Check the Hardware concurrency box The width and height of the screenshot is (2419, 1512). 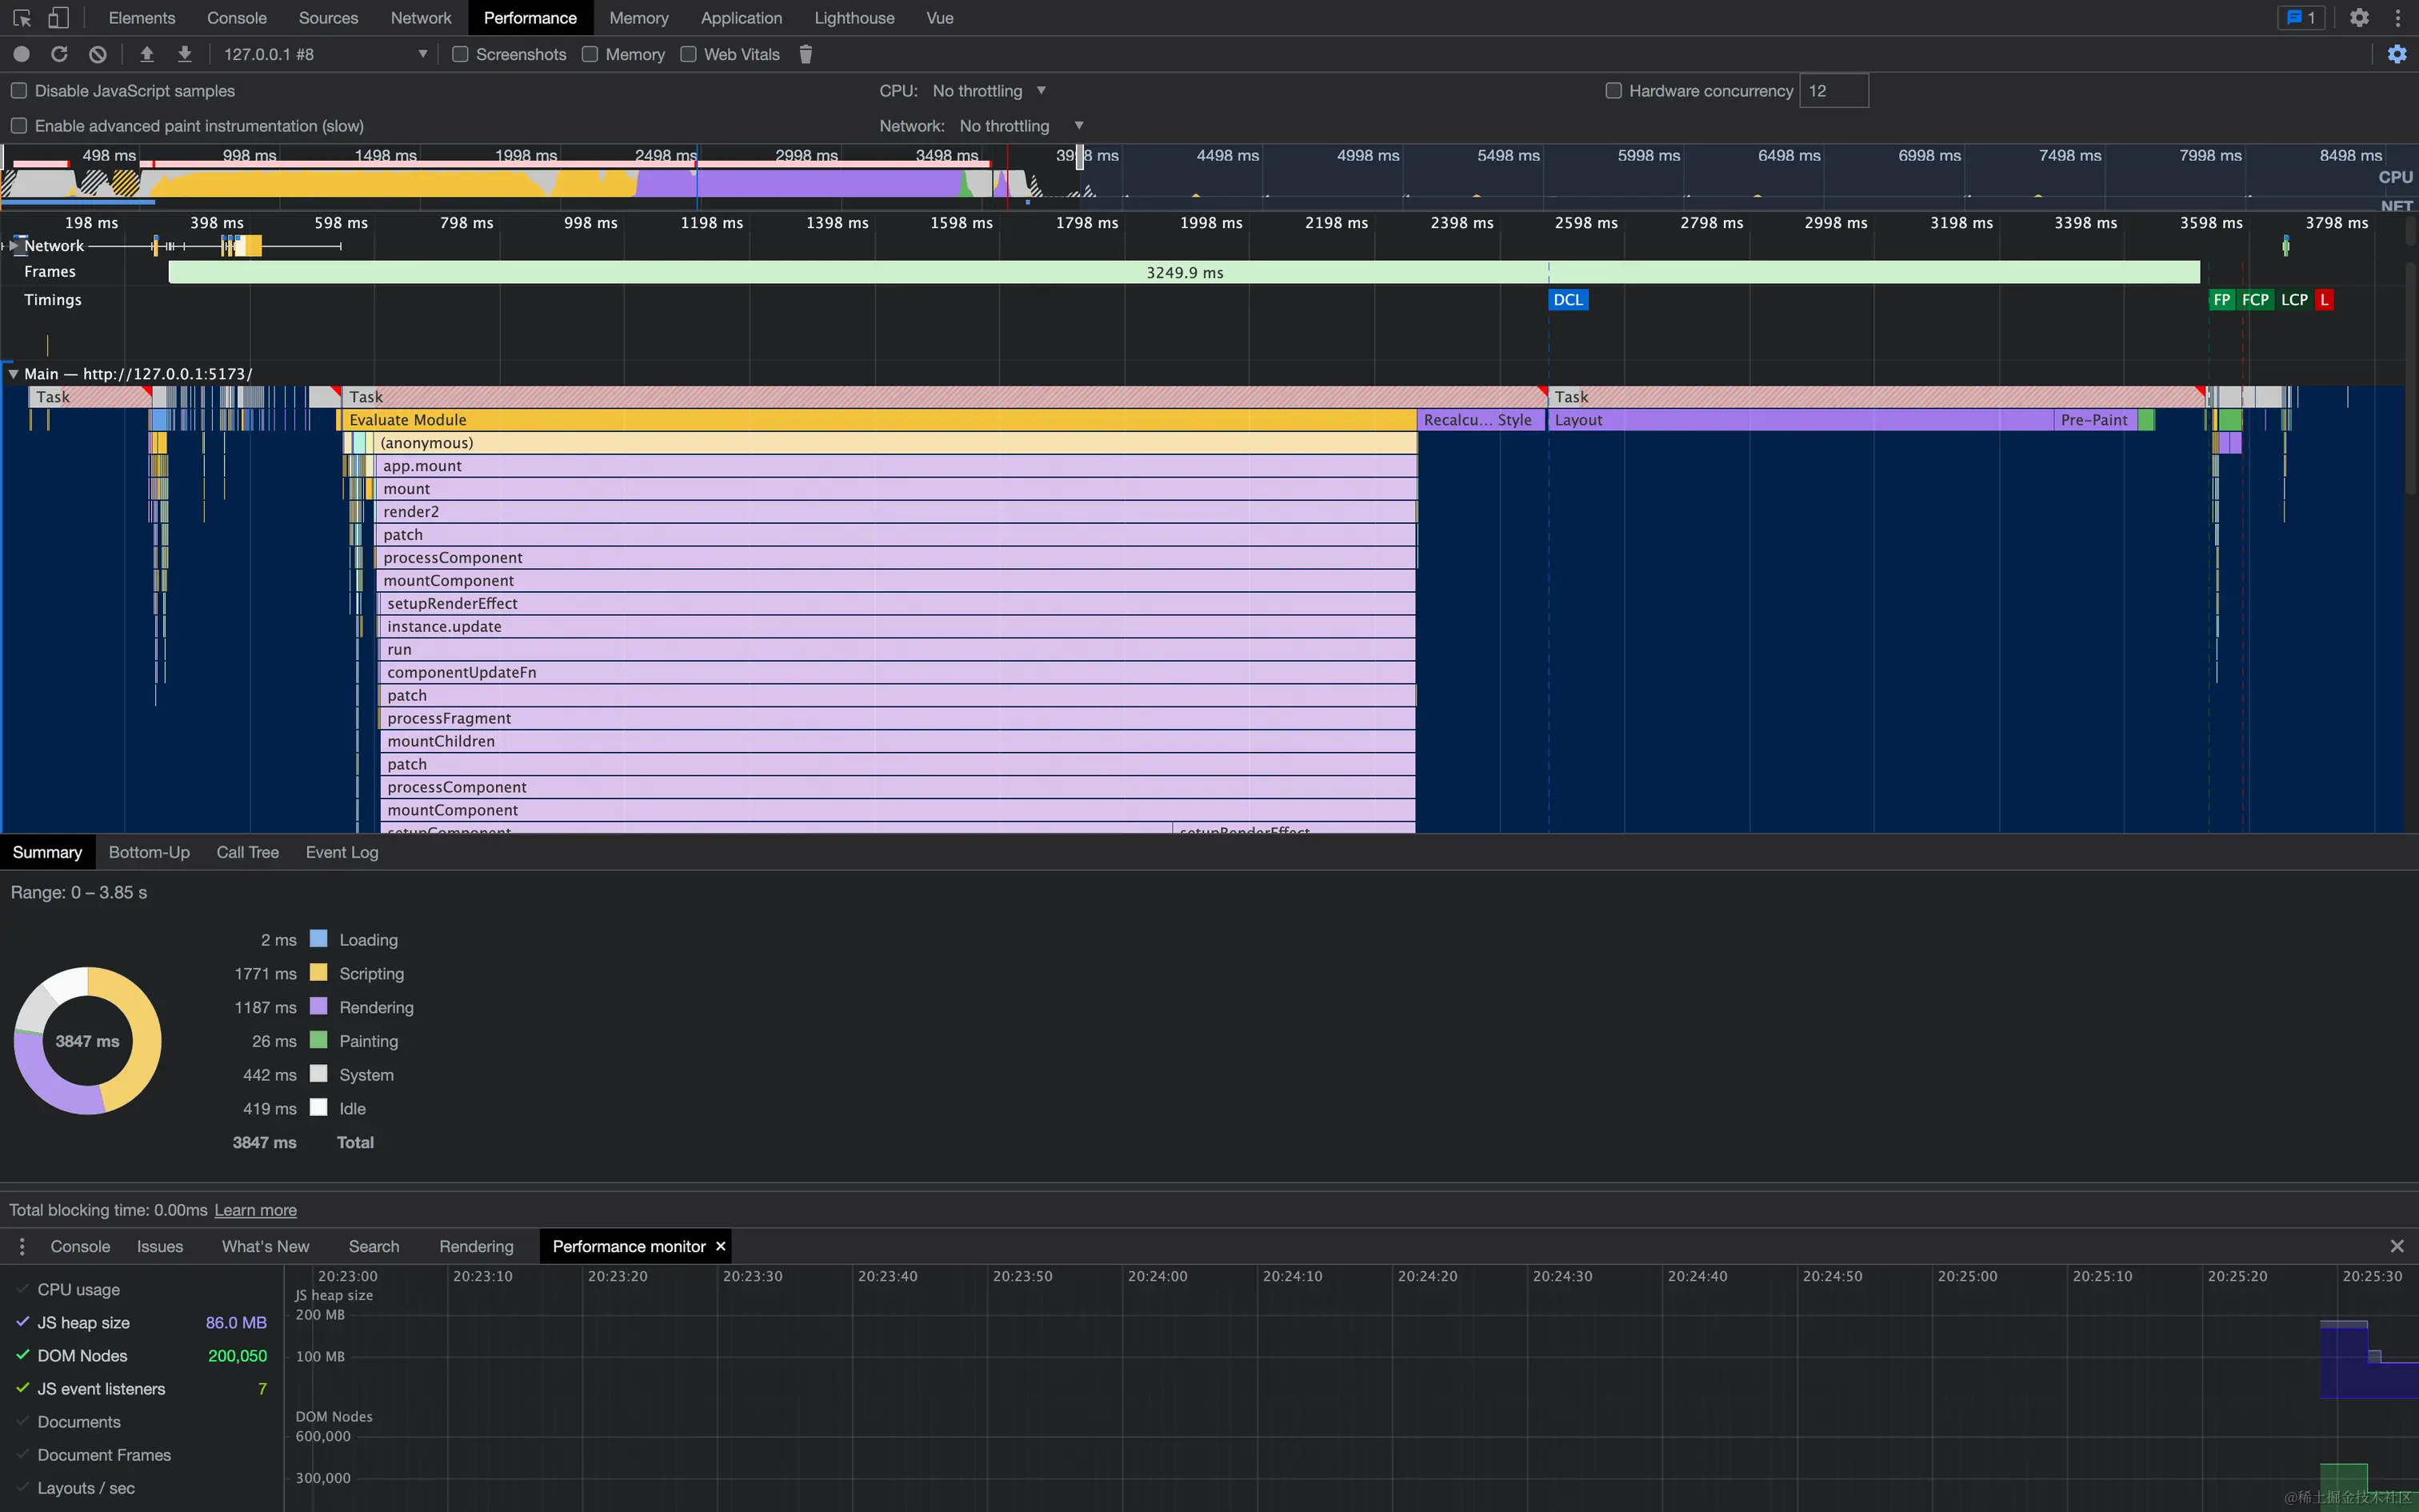click(x=1613, y=91)
